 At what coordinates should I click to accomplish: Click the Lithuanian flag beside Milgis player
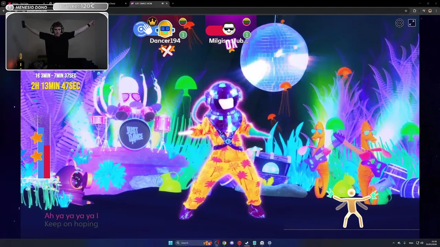tap(246, 22)
